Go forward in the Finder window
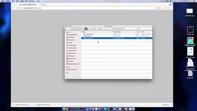197x111 pixels. 69,29
